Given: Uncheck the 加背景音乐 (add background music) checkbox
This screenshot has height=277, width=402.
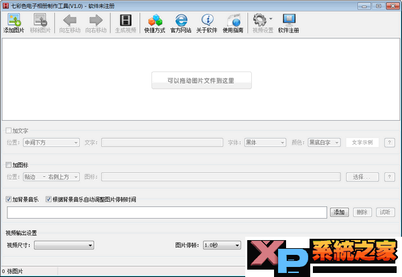Looking at the screenshot, I should 9,199.
